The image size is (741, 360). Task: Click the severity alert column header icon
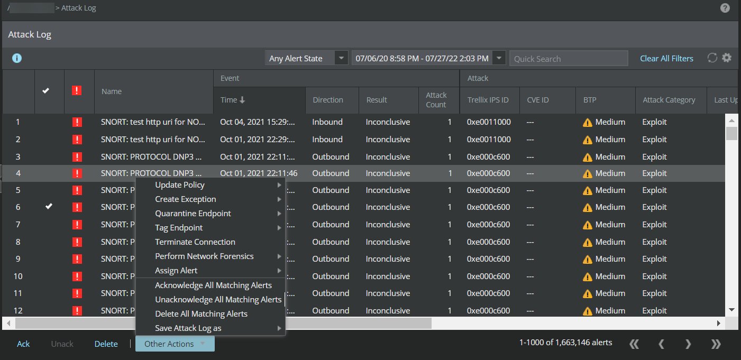pyautogui.click(x=77, y=90)
